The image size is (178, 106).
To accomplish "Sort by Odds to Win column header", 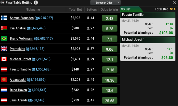I will (109, 10).
